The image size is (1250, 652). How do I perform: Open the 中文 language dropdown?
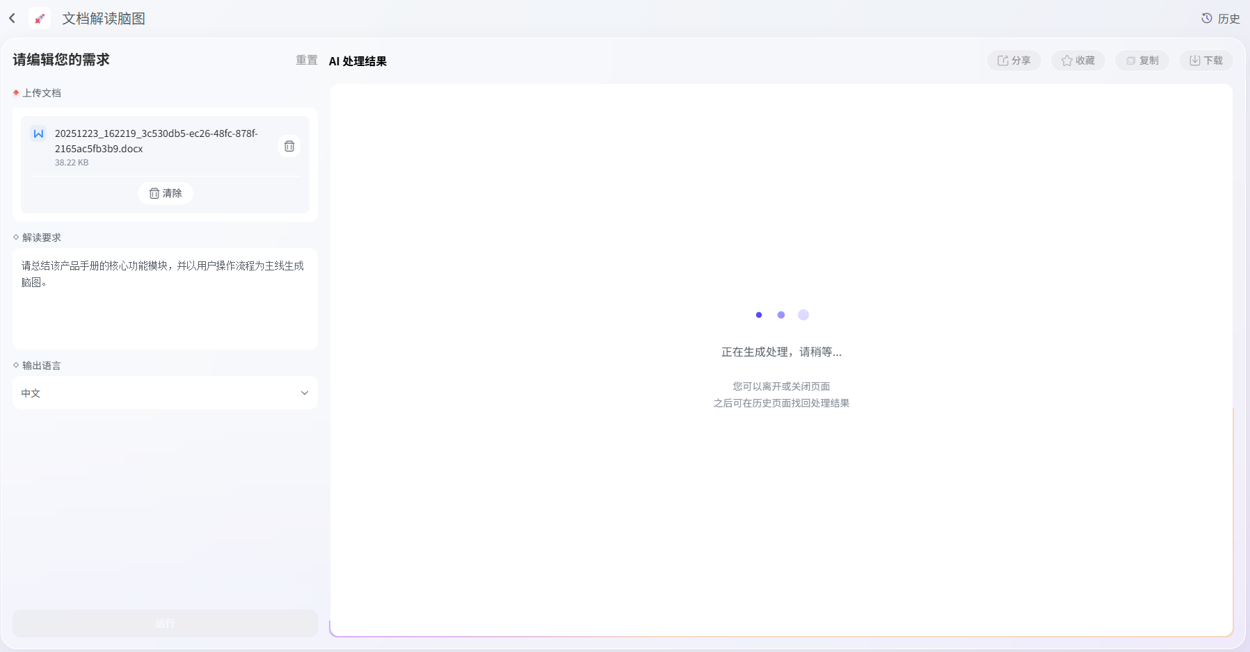pos(165,393)
